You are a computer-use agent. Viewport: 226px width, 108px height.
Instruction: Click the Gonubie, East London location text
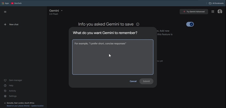20,103
